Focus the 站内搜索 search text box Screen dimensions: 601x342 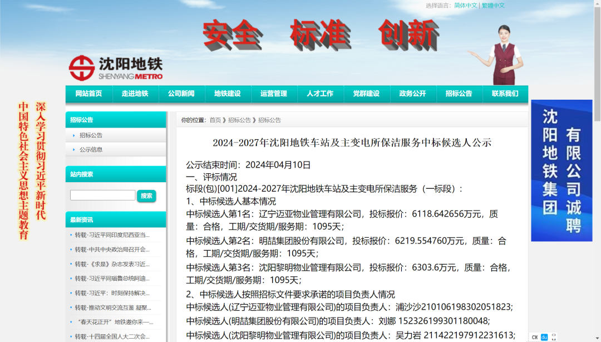coord(103,196)
